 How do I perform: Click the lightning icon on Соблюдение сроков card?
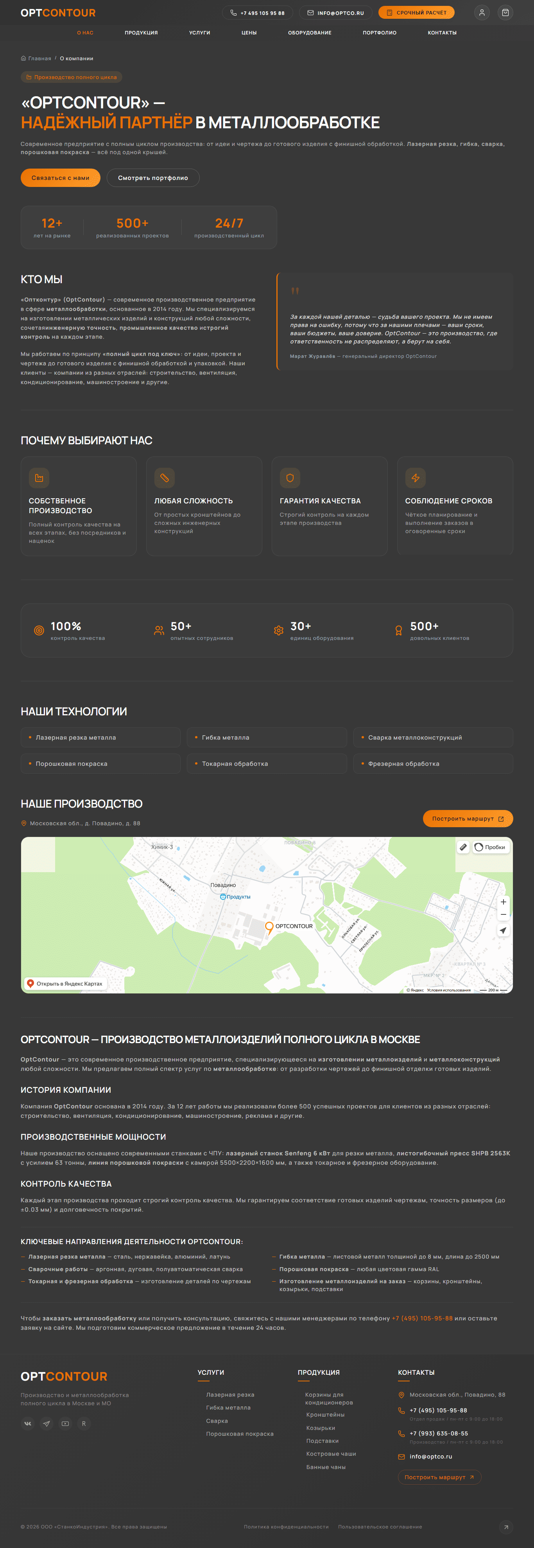(x=416, y=478)
